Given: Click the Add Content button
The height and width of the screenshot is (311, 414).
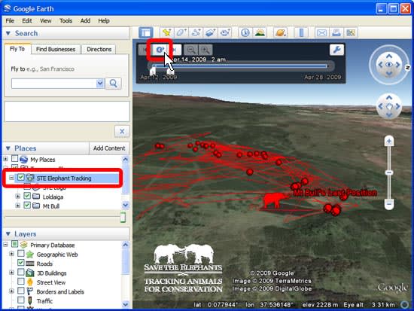Looking at the screenshot, I should 109,148.
